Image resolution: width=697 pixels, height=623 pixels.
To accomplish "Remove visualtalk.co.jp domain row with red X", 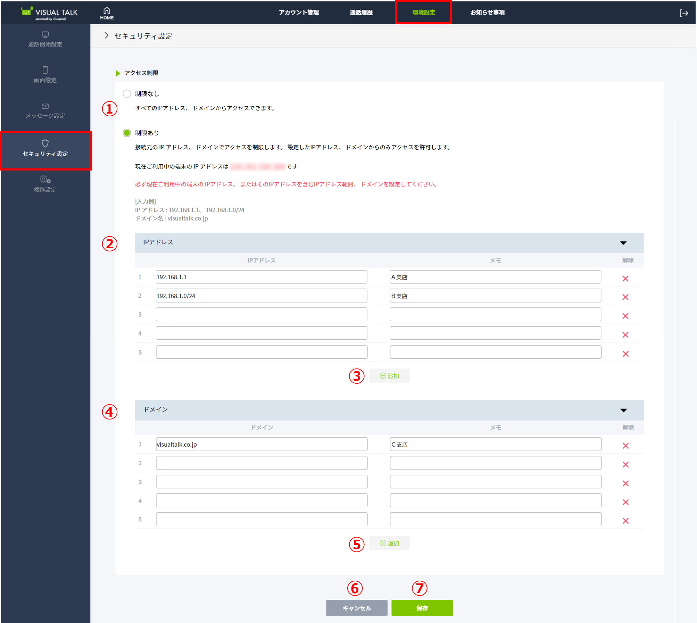I will (625, 445).
